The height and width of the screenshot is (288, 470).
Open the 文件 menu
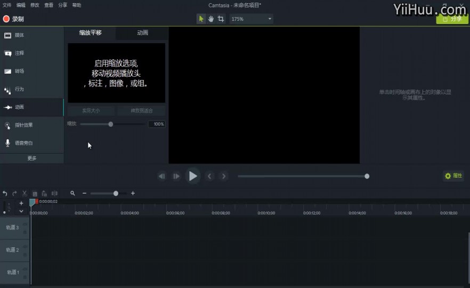[x=7, y=5]
